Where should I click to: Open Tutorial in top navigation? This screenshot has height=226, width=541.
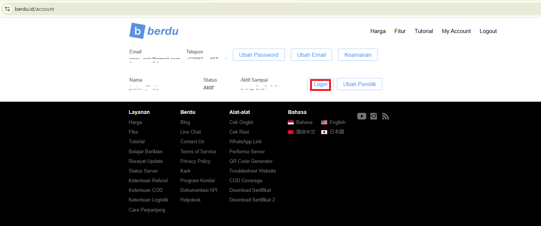424,31
